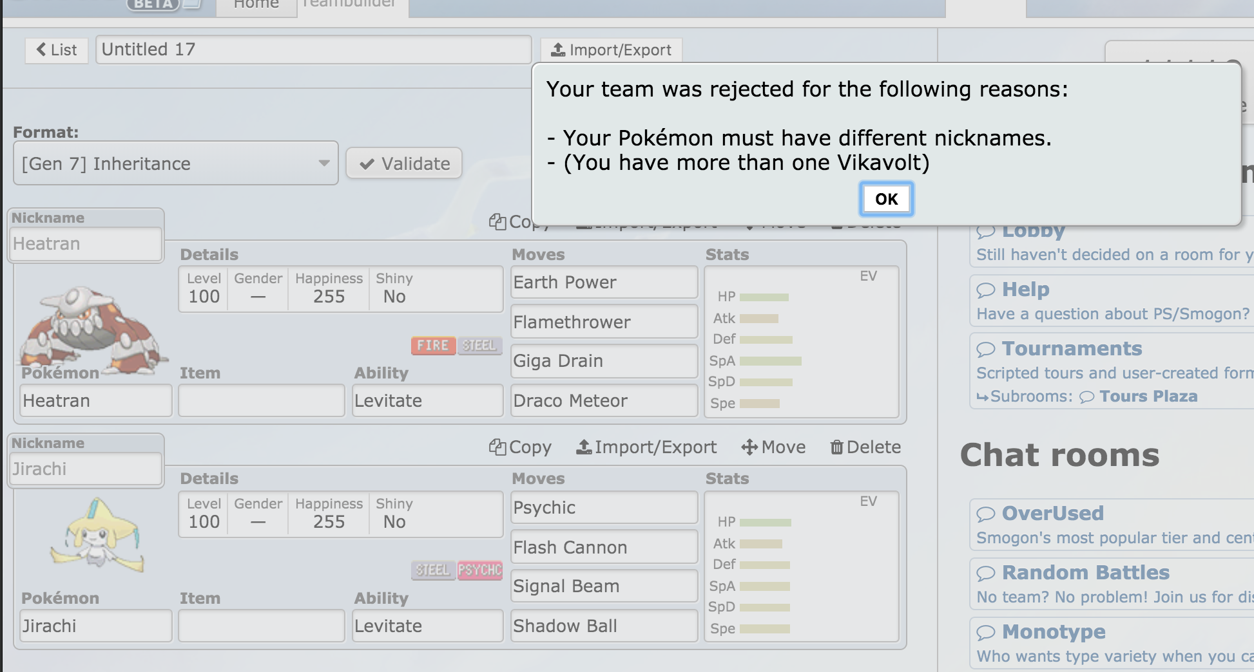
Task: Select Heatran's move Earth Power
Action: point(604,283)
